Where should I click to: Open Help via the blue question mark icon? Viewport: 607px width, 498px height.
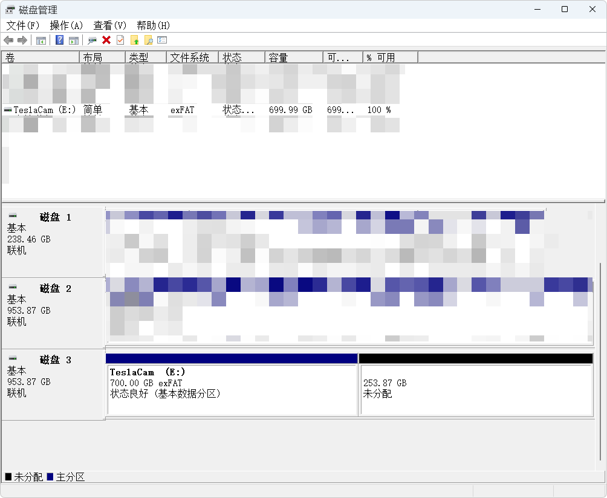60,40
